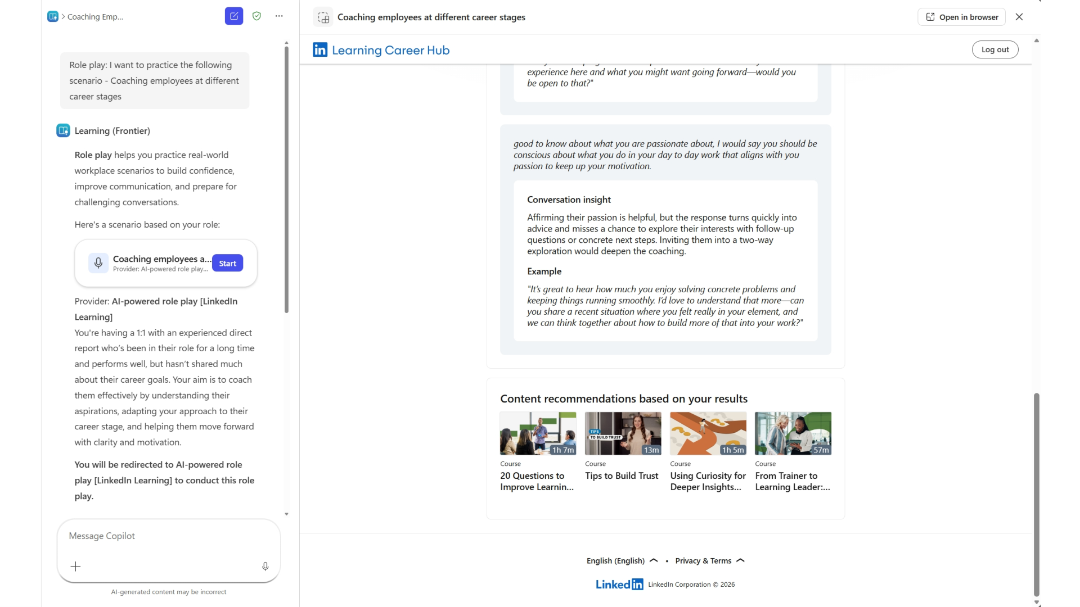This screenshot has height=607, width=1080.
Task: Click Open in browser button
Action: pyautogui.click(x=962, y=17)
